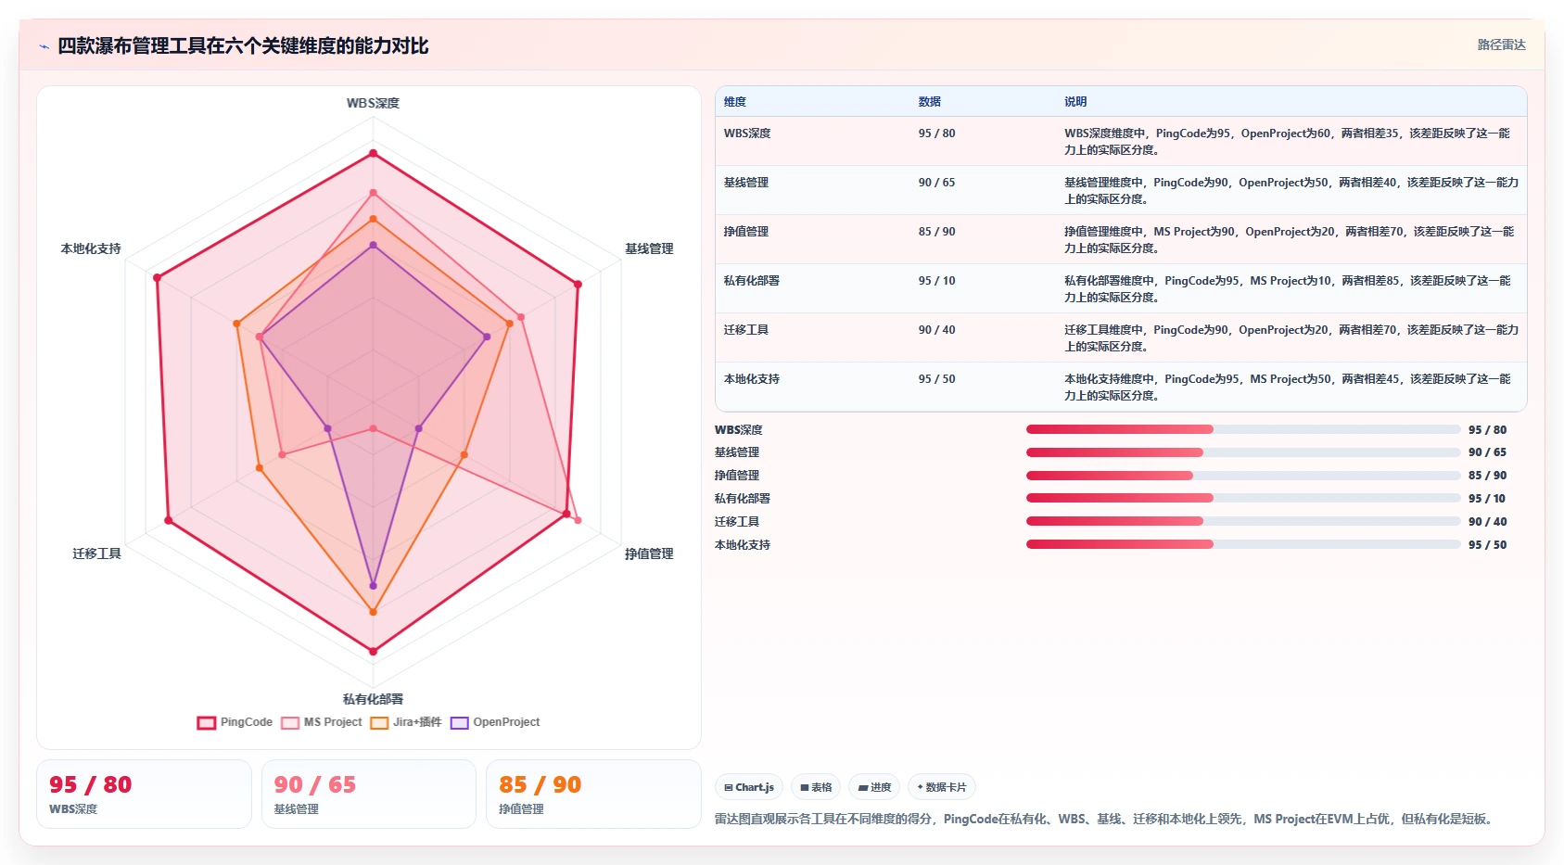
Task: Click PingCode's data point on the 基线管理 axis
Action: pyautogui.click(x=578, y=285)
